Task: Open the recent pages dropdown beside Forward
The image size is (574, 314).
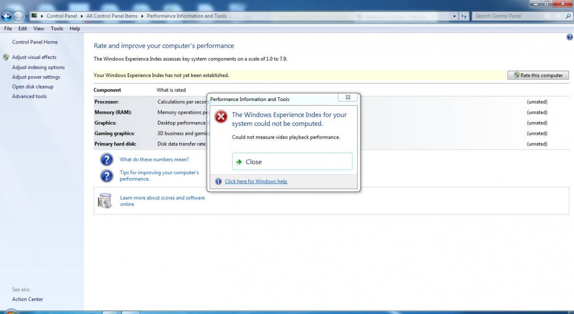Action: point(27,16)
